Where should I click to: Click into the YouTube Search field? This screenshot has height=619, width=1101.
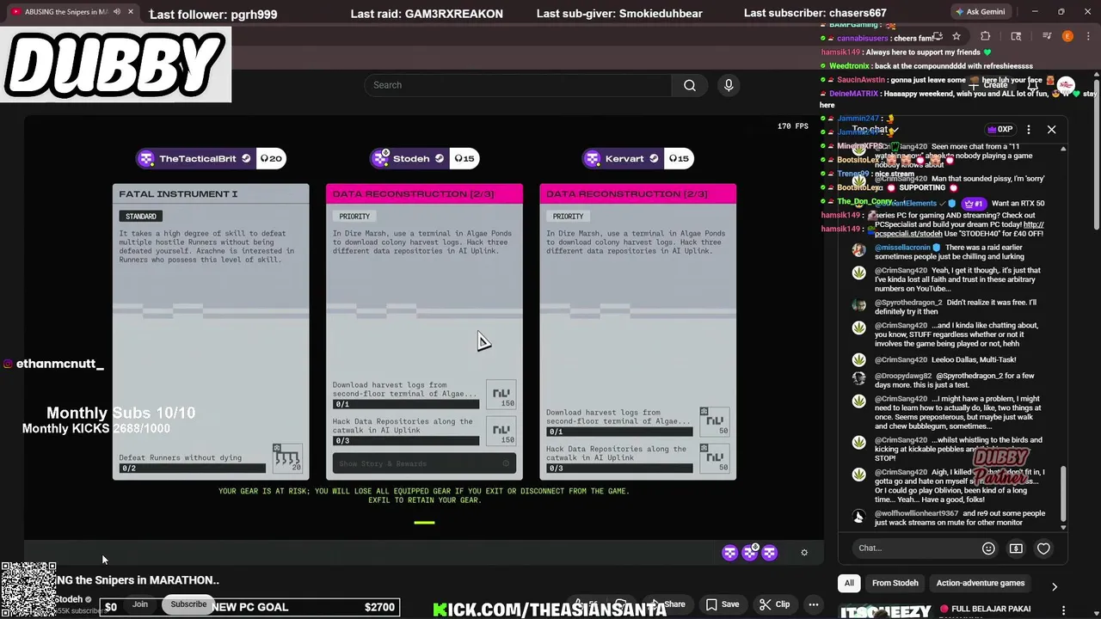pyautogui.click(x=518, y=85)
